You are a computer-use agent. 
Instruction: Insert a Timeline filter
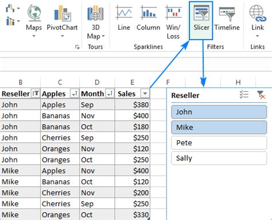click(x=227, y=18)
